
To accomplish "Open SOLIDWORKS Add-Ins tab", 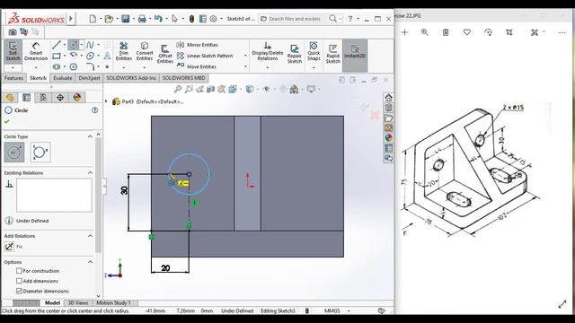I will pos(131,78).
